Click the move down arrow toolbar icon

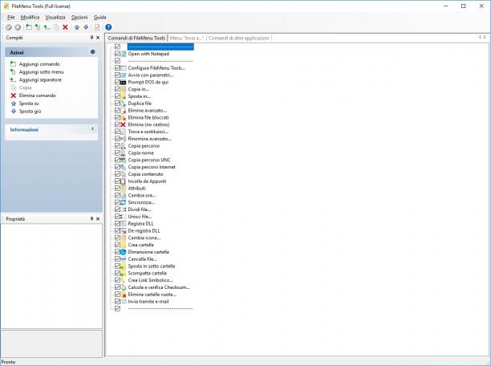pos(86,27)
